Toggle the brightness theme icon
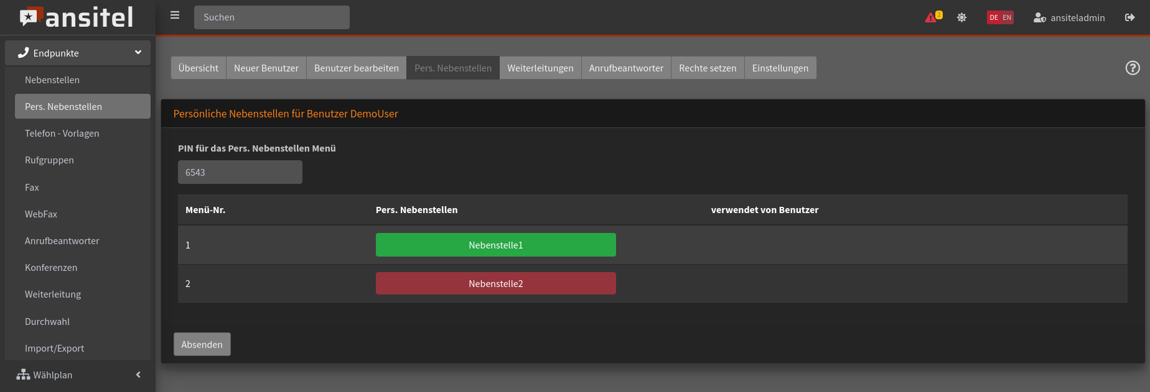This screenshot has width=1150, height=392. click(961, 17)
